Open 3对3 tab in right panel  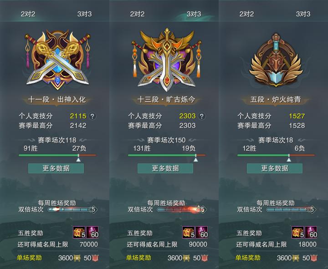pos(303,14)
